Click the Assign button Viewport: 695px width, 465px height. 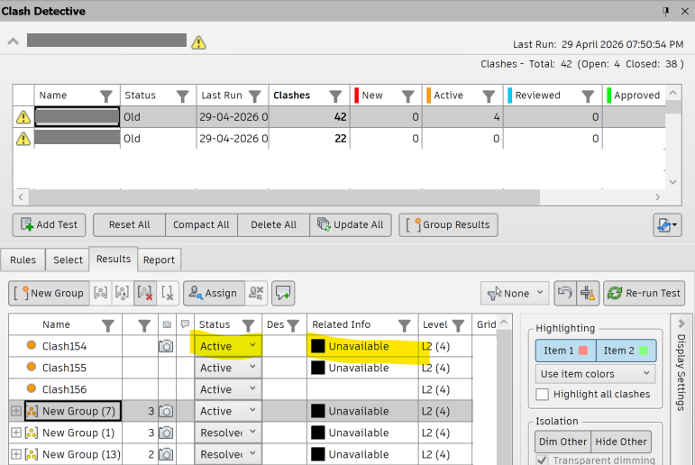(x=214, y=293)
